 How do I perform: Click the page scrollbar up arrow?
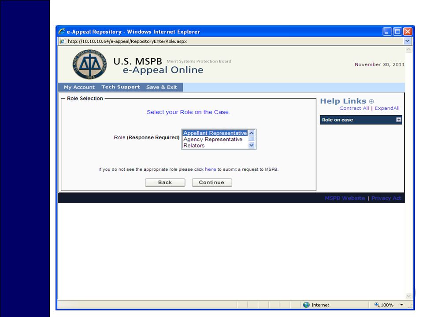[x=409, y=50]
